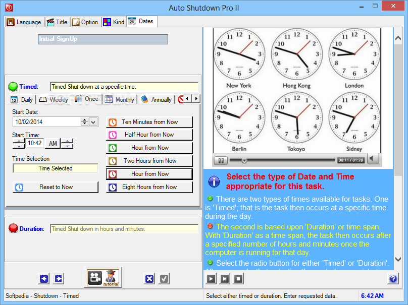Enable the Timed green radio light

click(13, 87)
